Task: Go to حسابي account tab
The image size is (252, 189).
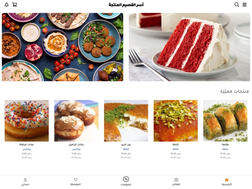Action: (x=25, y=182)
